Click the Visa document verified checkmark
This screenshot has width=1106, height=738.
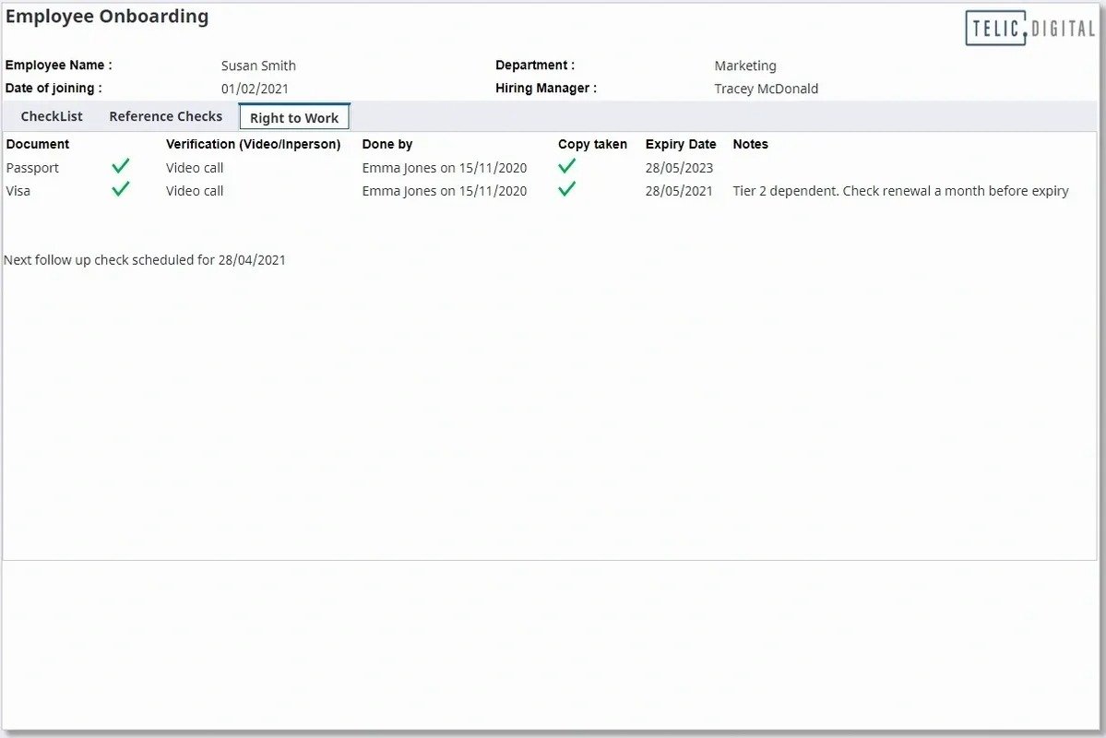120,190
